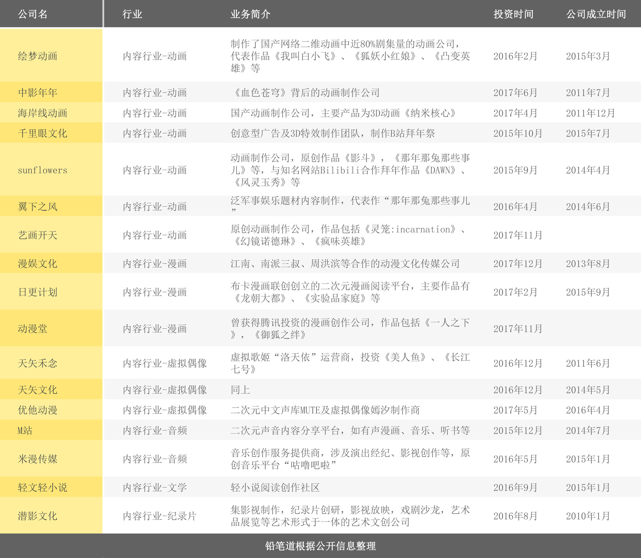The width and height of the screenshot is (641, 558).
Task: Select 内容行业-文学 industry cell
Action: [155, 487]
